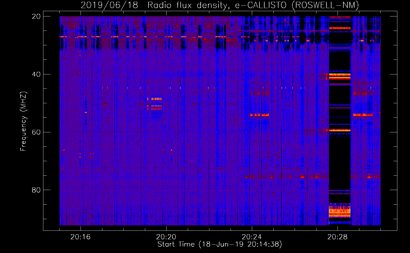Click the frequency tick label "40"
The width and height of the screenshot is (410, 253).
tap(36, 74)
